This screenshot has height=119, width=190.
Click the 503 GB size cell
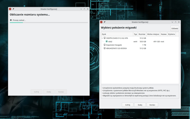click(143, 41)
